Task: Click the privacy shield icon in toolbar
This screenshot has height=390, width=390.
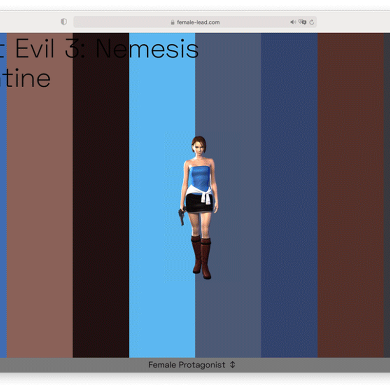Action: pyautogui.click(x=63, y=22)
